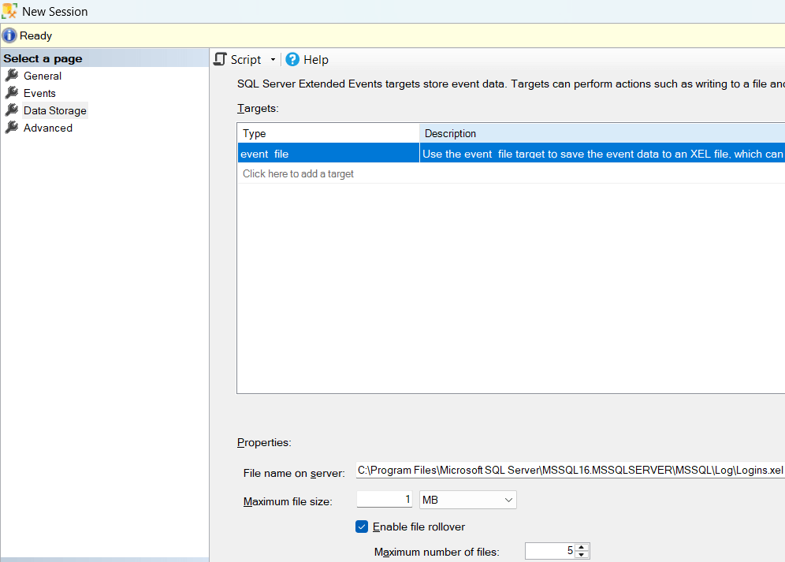The image size is (785, 562).
Task: Click the Description column header
Action: click(602, 134)
